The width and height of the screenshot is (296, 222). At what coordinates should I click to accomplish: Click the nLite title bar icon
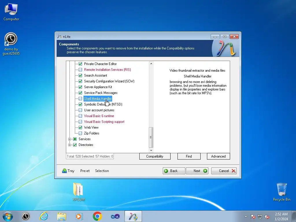pos(60,36)
